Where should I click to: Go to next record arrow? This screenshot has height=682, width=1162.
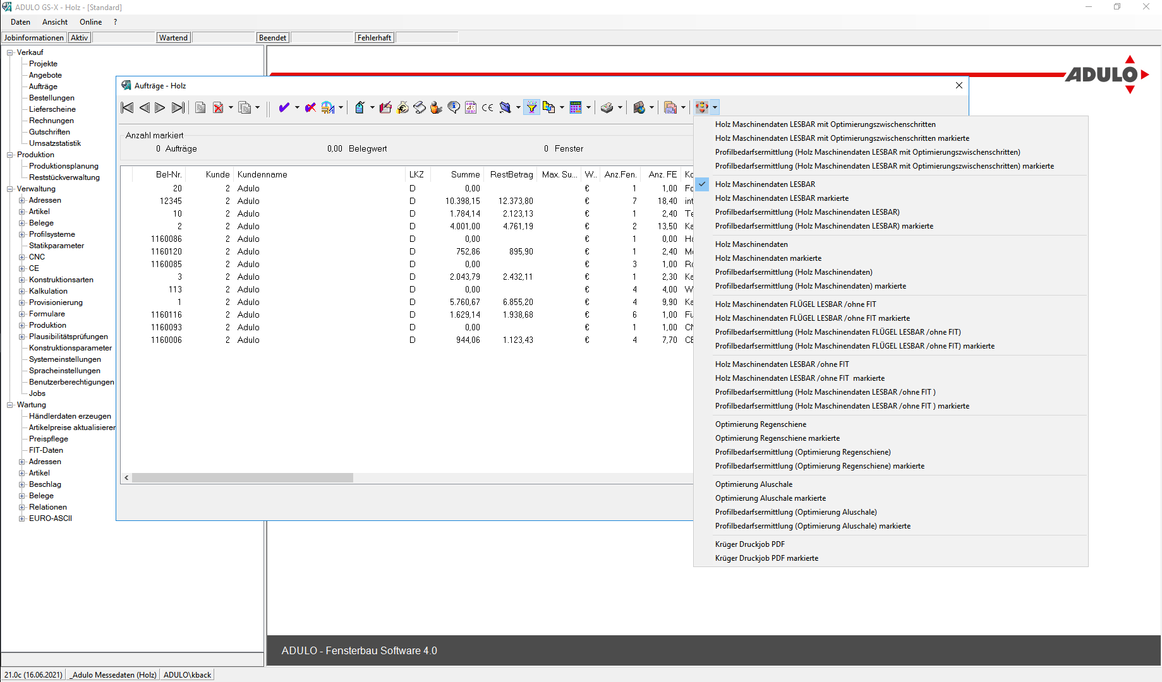click(160, 108)
